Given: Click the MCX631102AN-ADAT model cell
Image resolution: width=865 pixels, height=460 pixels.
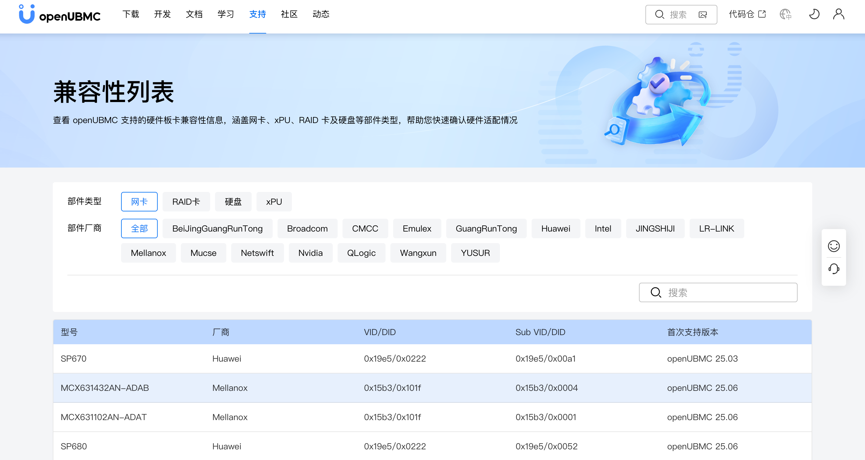Looking at the screenshot, I should [x=104, y=417].
